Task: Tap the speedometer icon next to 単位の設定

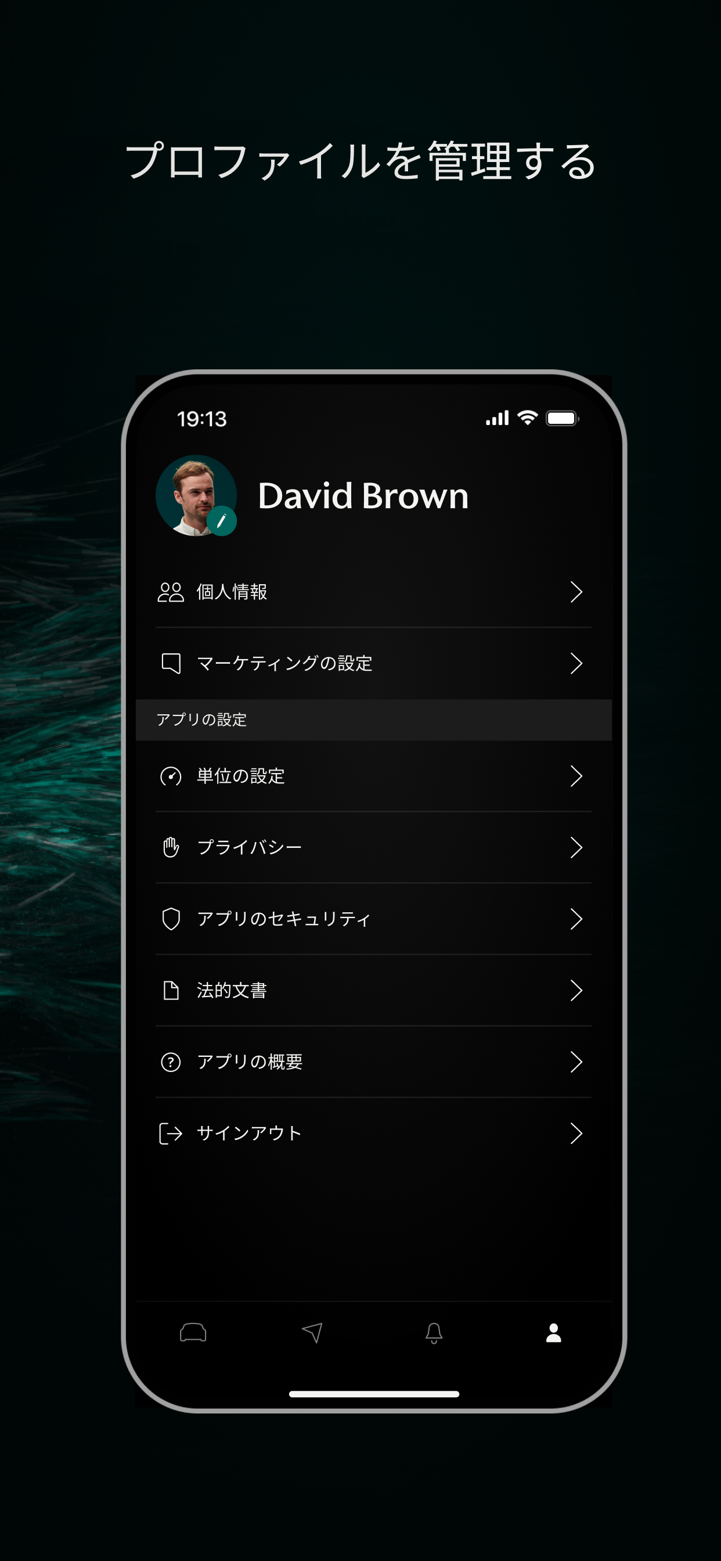Action: click(171, 776)
